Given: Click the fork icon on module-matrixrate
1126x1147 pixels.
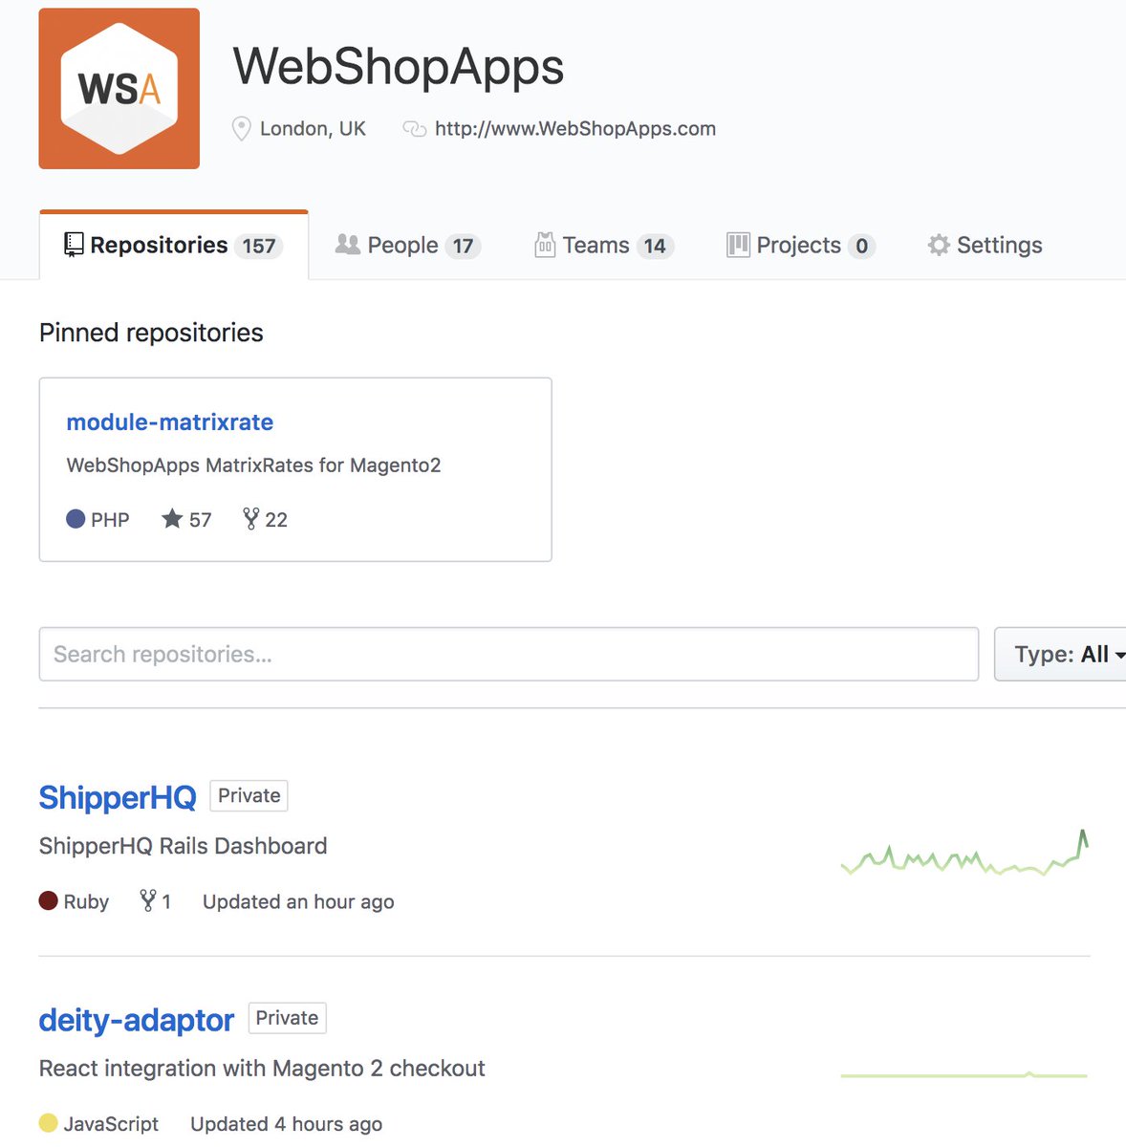Looking at the screenshot, I should click(251, 519).
